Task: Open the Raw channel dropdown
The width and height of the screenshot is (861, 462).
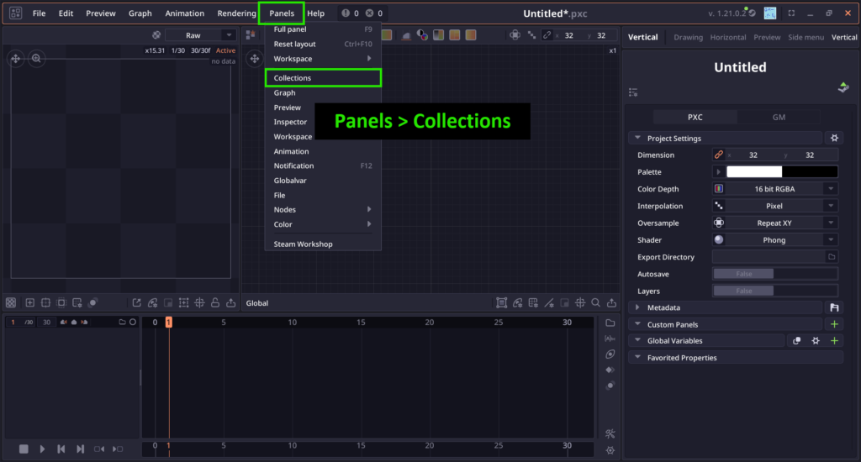Action: [x=200, y=35]
